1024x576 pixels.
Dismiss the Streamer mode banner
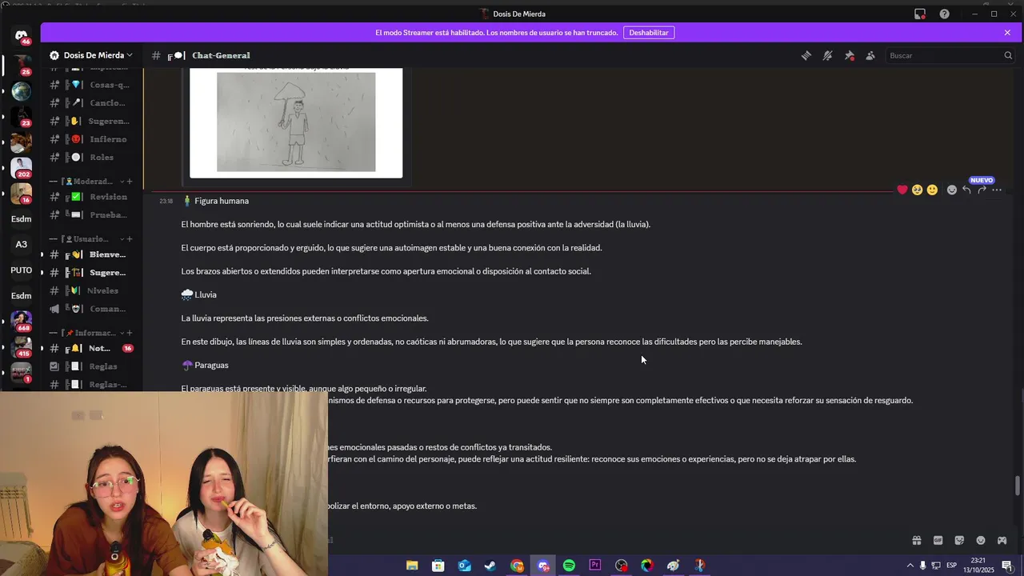tap(1007, 33)
